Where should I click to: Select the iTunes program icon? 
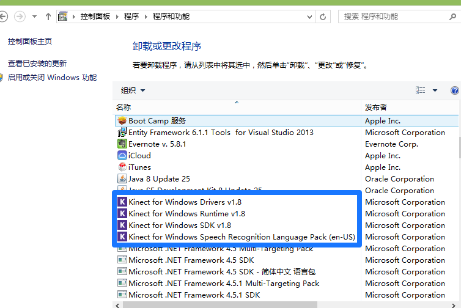pyautogui.click(x=122, y=167)
